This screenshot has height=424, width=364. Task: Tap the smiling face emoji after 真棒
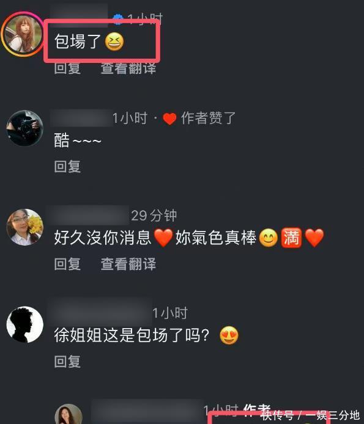coord(269,238)
